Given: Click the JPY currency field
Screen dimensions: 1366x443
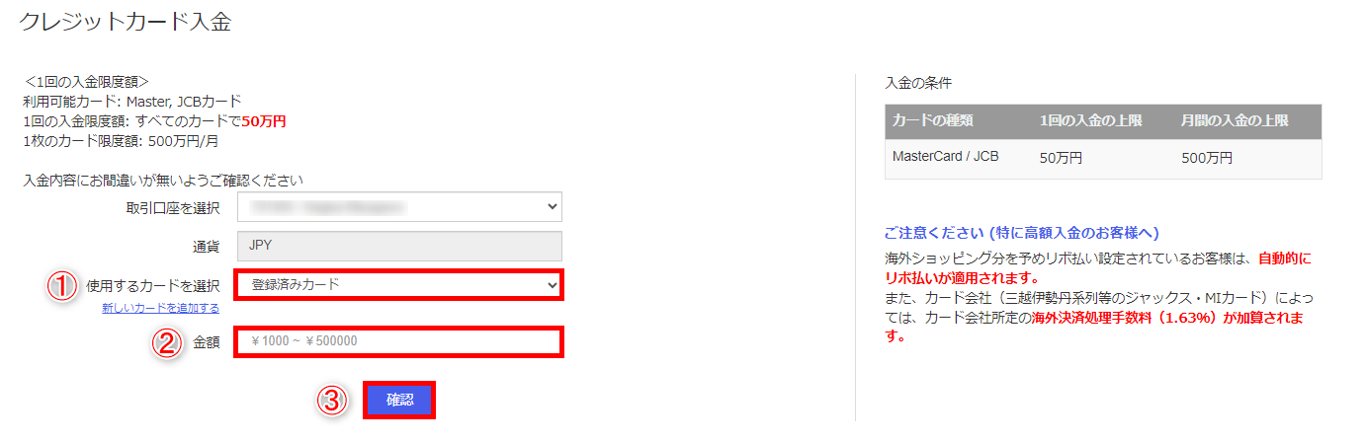Looking at the screenshot, I should click(x=399, y=246).
